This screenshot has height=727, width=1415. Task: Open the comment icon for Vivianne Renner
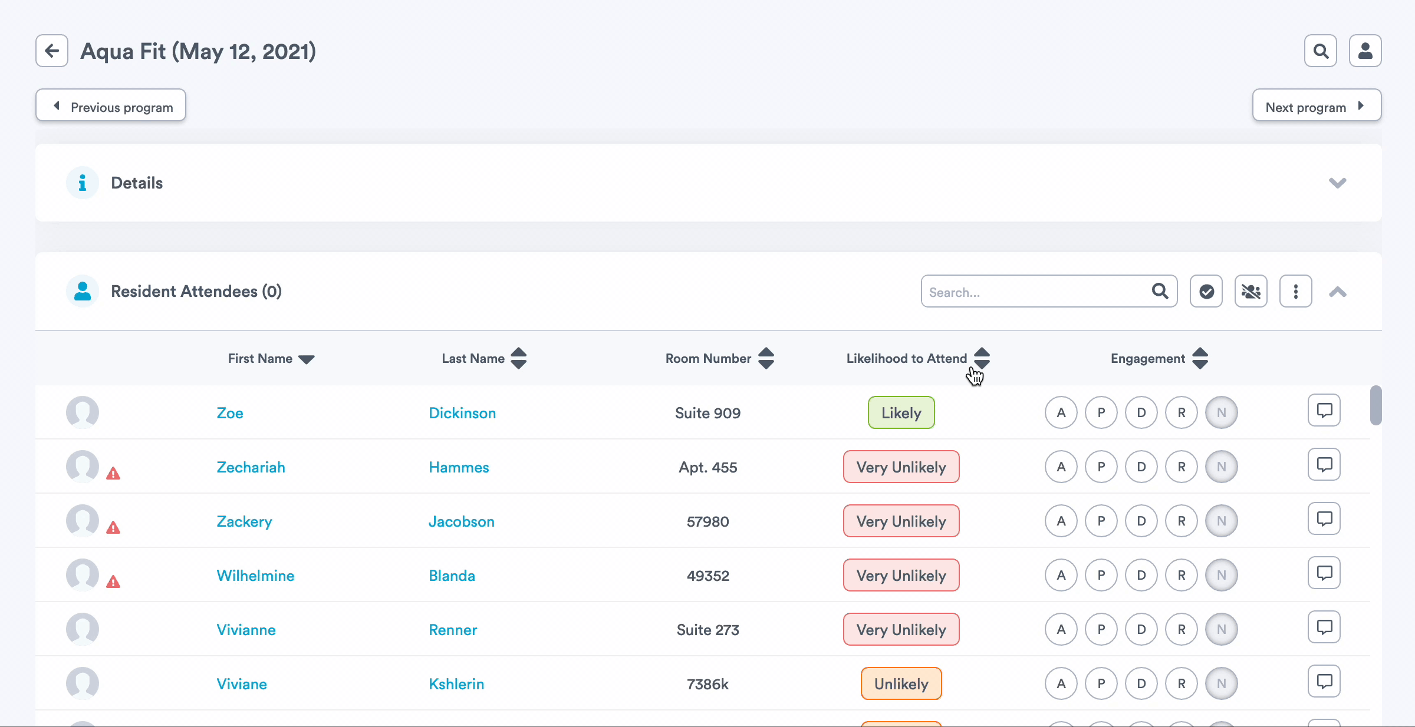tap(1324, 627)
